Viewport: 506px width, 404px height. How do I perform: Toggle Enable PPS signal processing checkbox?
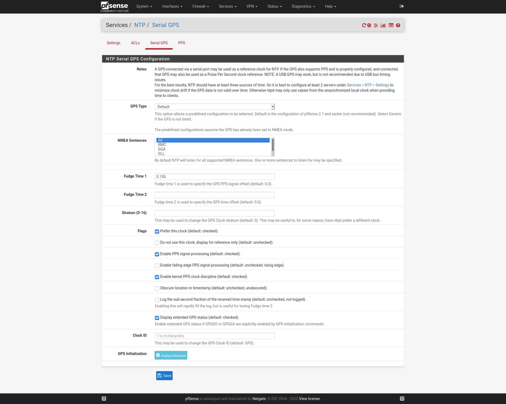point(157,254)
